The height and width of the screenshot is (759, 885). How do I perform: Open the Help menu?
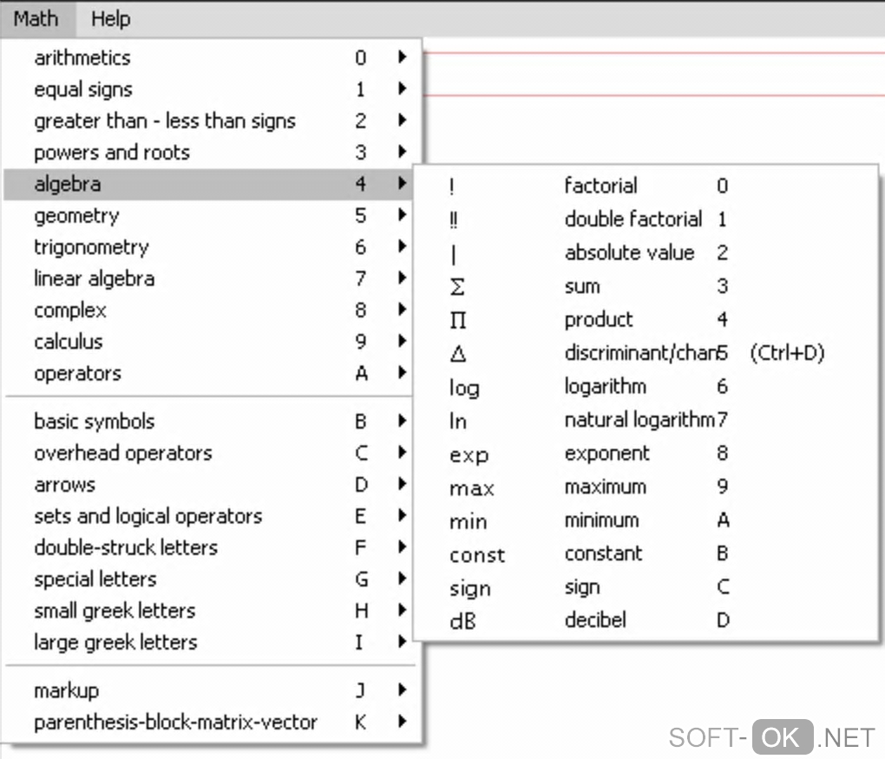coord(110,18)
